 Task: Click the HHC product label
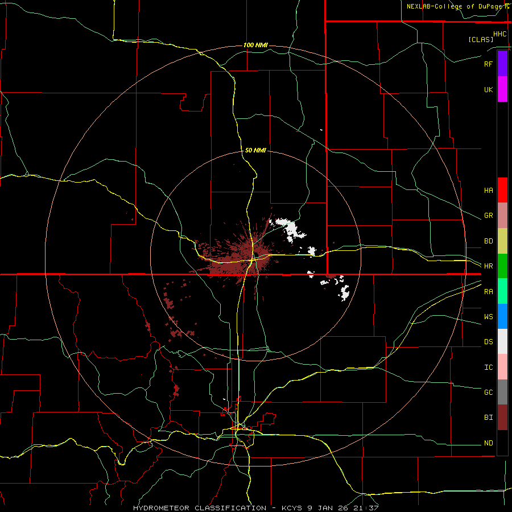click(x=499, y=34)
